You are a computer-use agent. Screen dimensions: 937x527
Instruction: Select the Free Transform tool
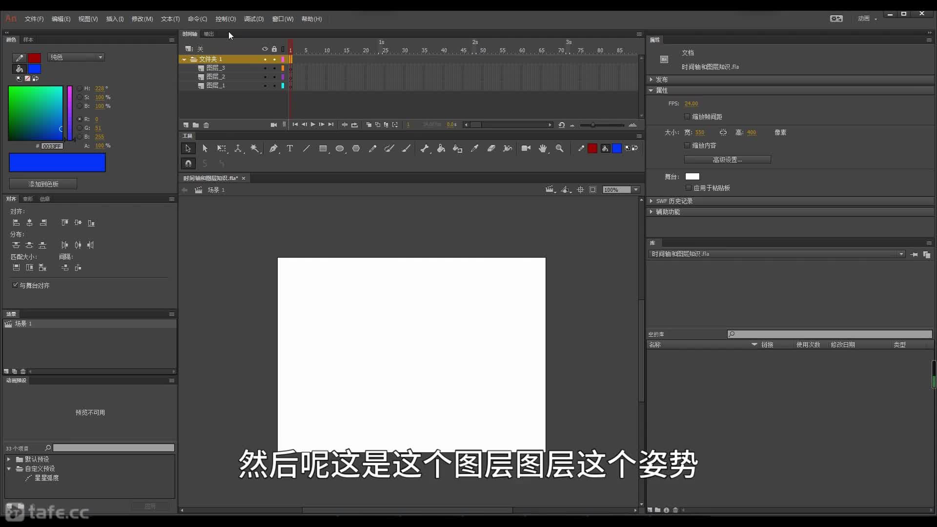click(x=222, y=148)
